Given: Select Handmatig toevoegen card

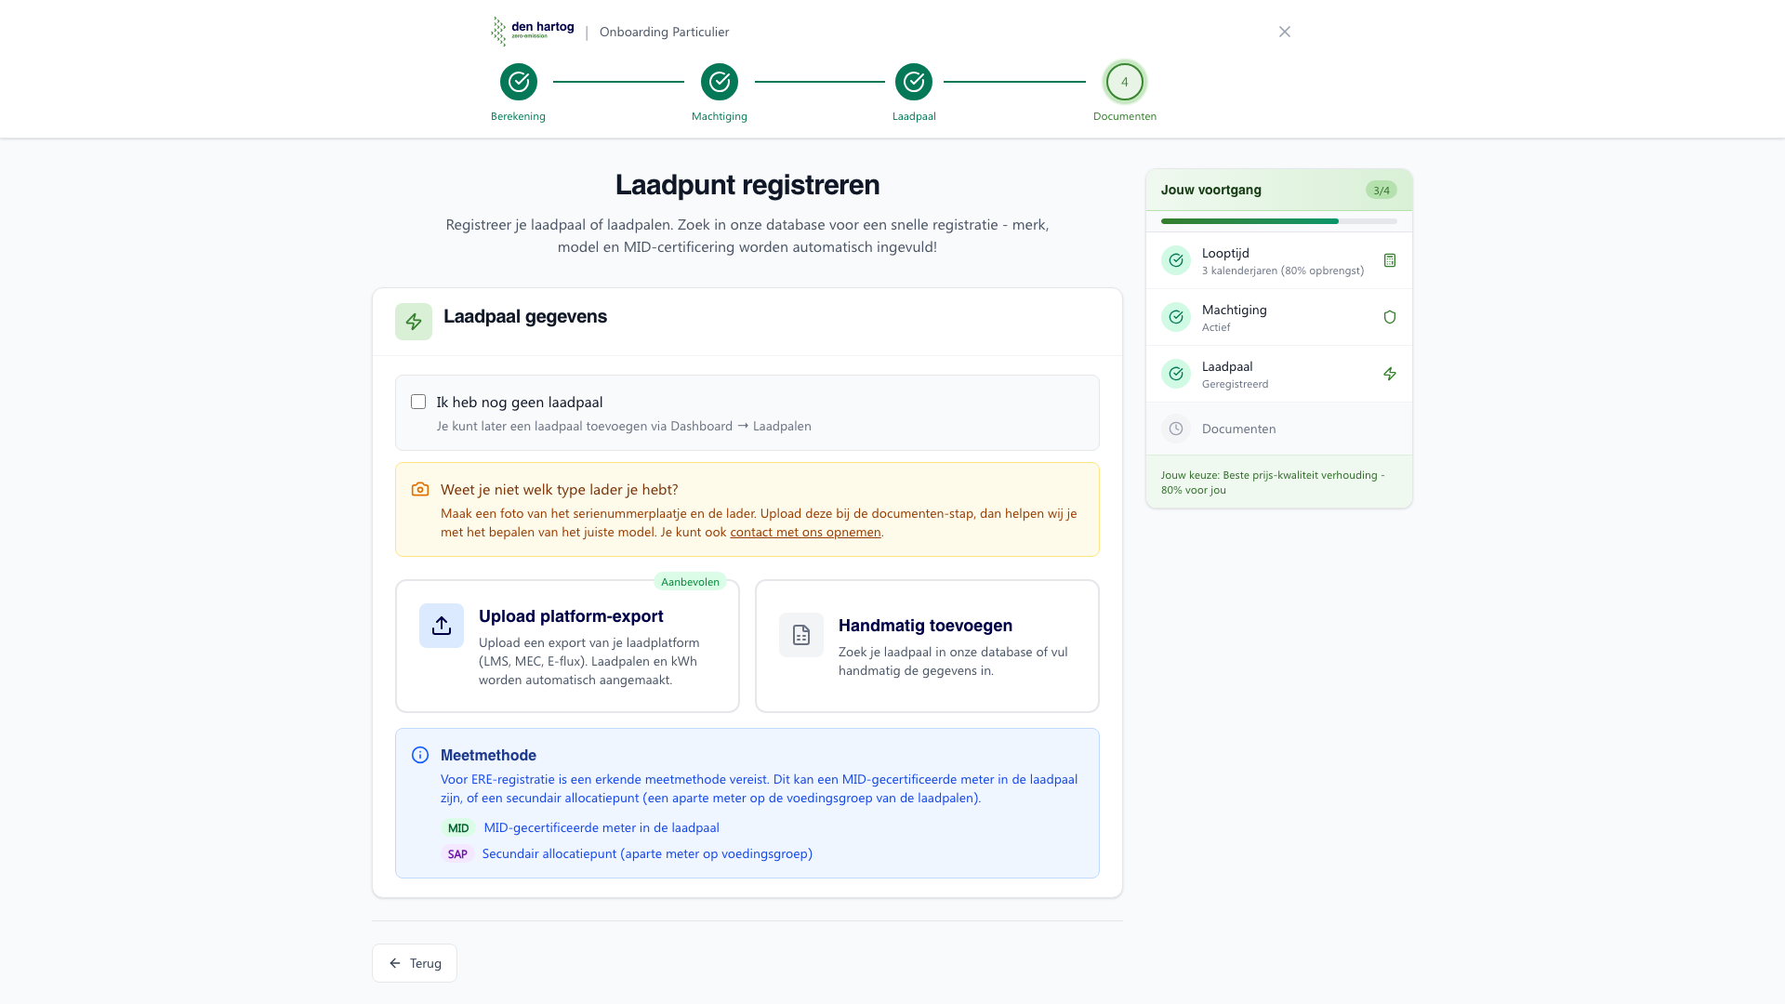Looking at the screenshot, I should [x=925, y=626].
